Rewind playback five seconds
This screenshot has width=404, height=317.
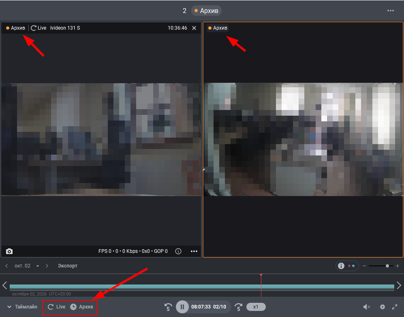(x=168, y=307)
